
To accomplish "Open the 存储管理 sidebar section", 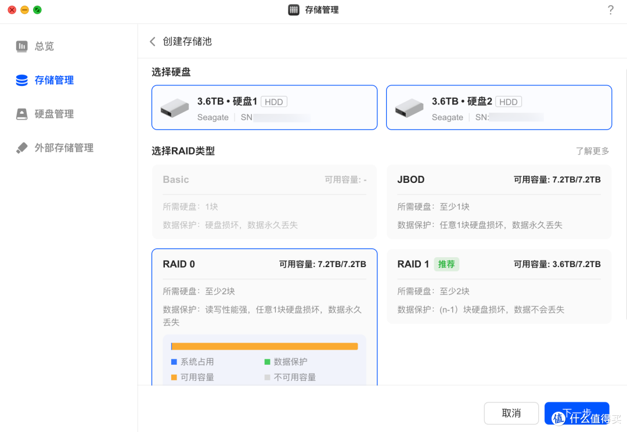I will pyautogui.click(x=54, y=80).
